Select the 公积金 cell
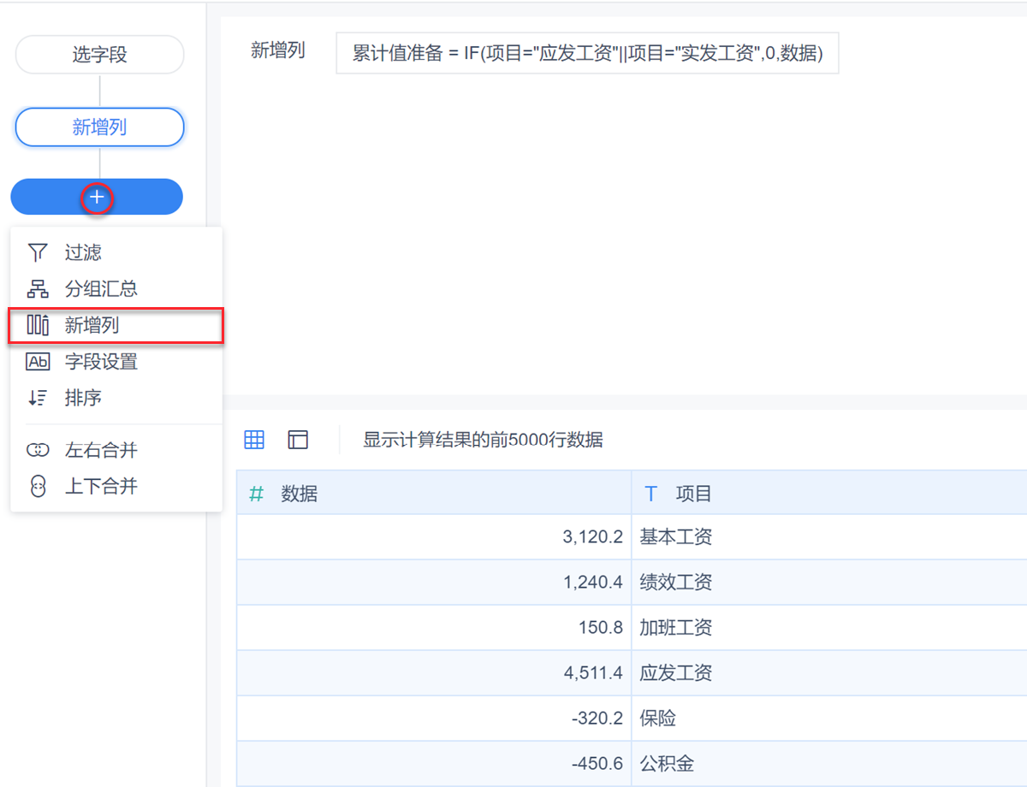 829,764
